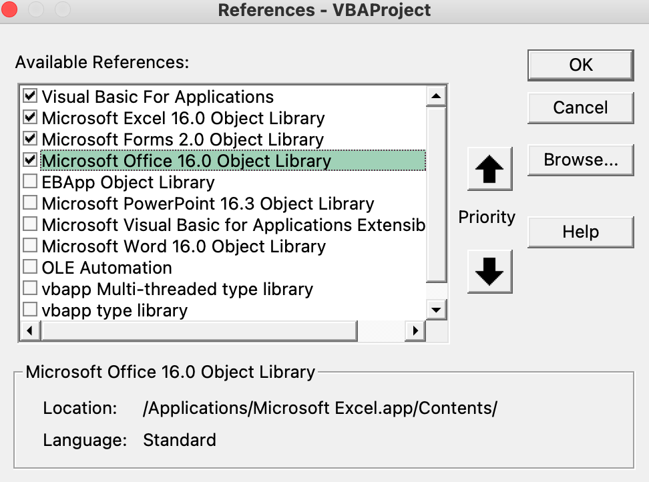Tick the EBApp Object Library checkbox

click(x=30, y=182)
